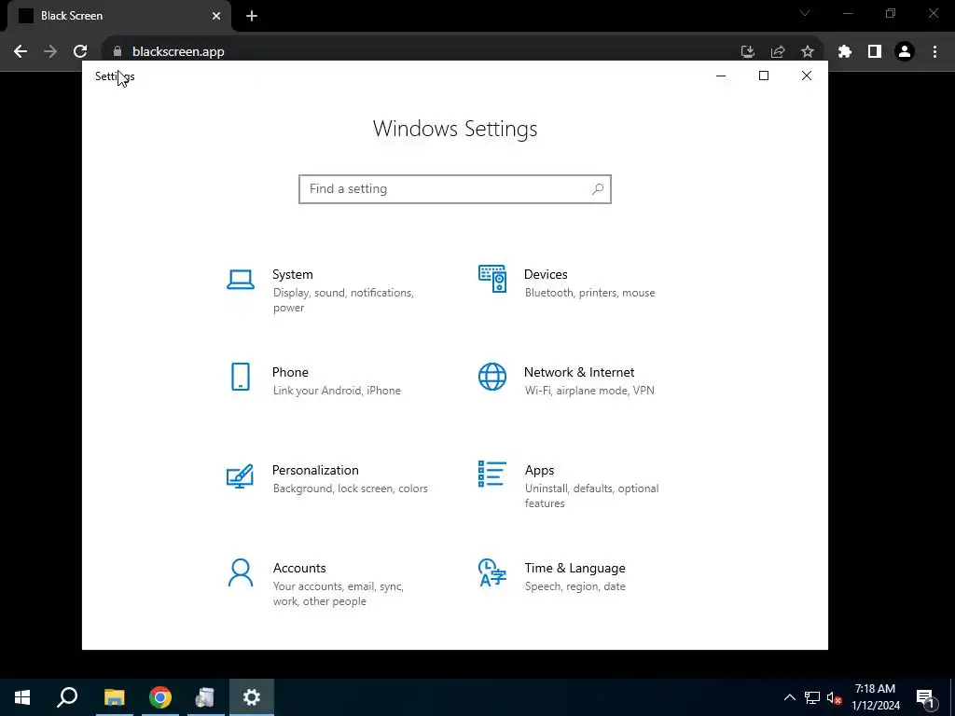The width and height of the screenshot is (955, 716).
Task: Open System settings by its title
Action: coord(292,275)
